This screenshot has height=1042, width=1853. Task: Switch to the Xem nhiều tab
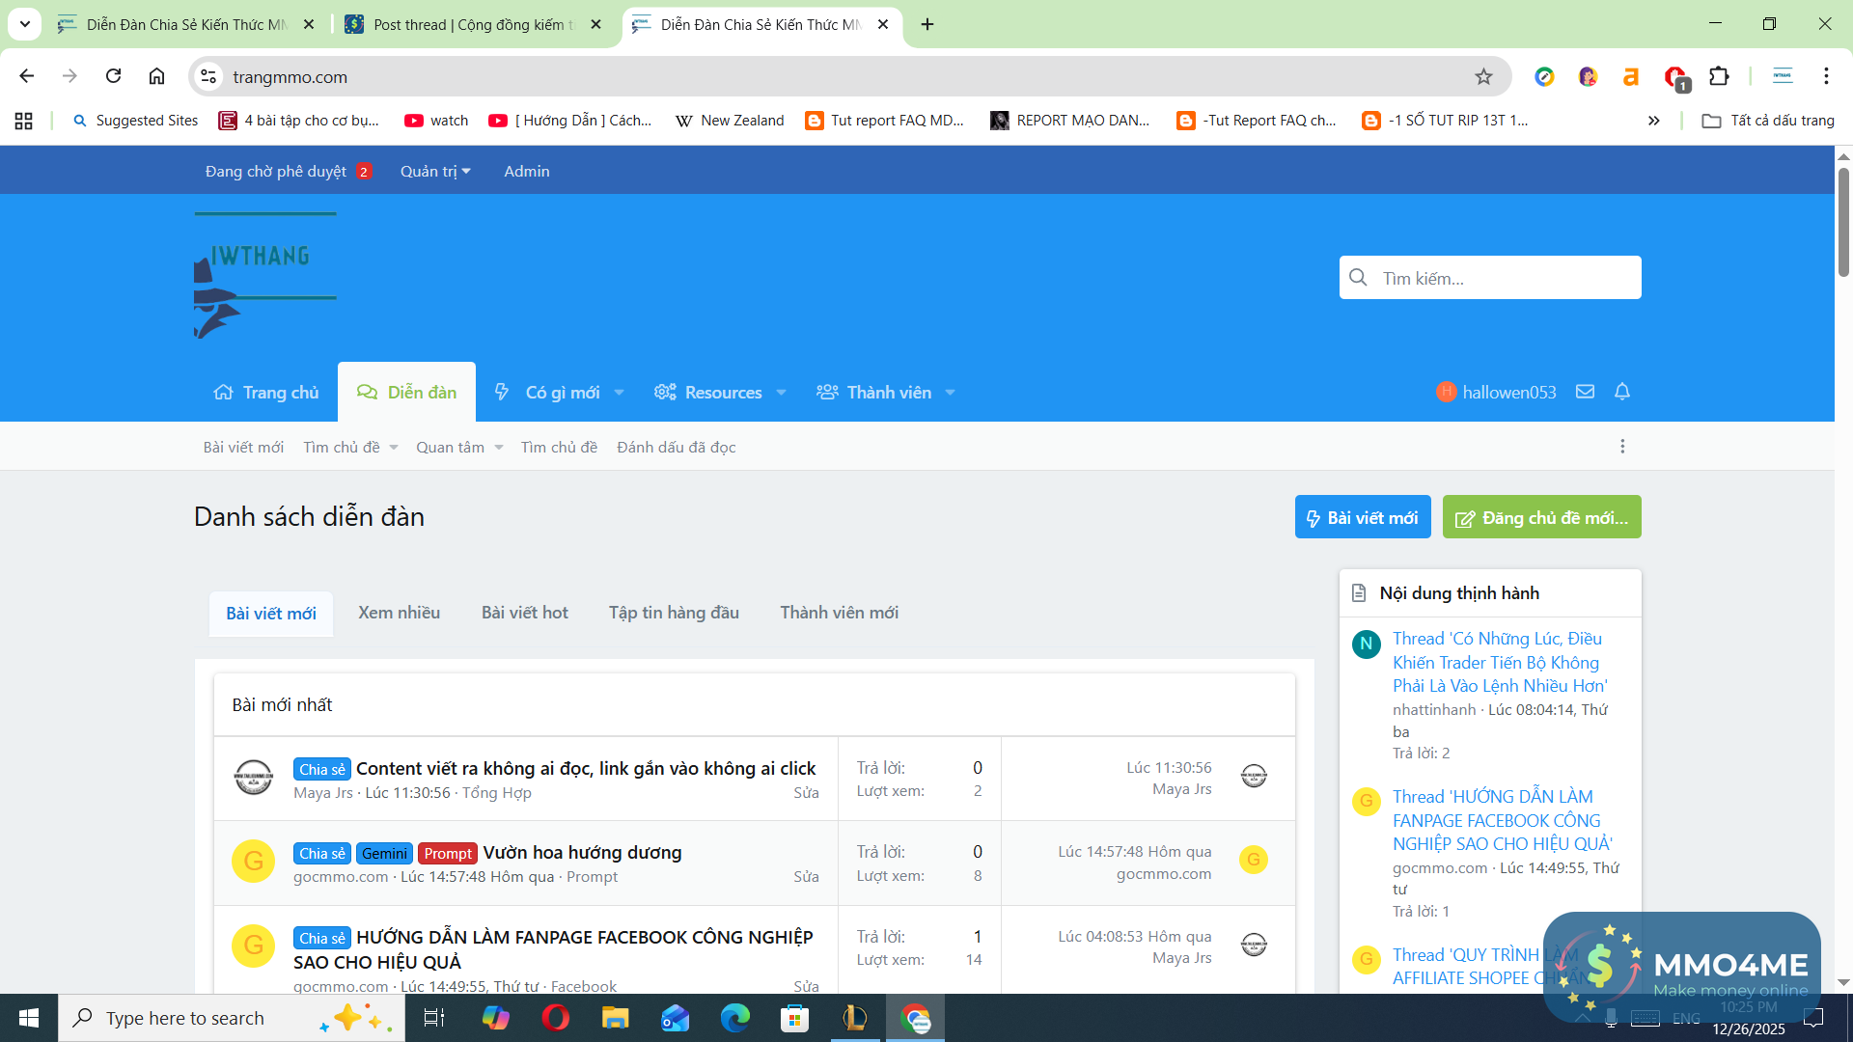[x=399, y=613]
